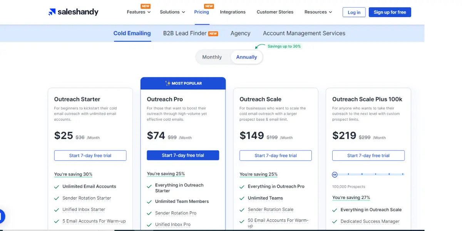Click "Everything in Outreach Scale" feature
The height and width of the screenshot is (231, 462).
371,210
